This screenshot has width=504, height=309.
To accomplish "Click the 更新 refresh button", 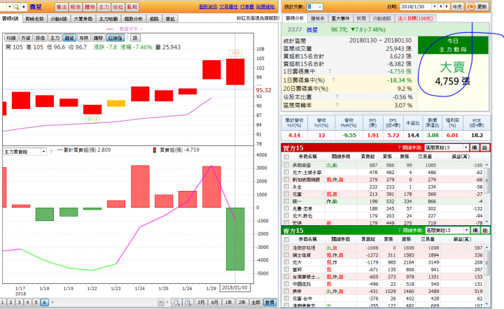I will click(x=477, y=7).
